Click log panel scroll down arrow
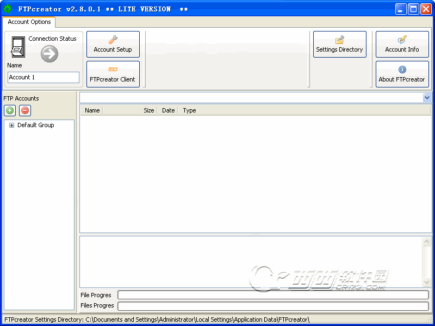 point(426,282)
